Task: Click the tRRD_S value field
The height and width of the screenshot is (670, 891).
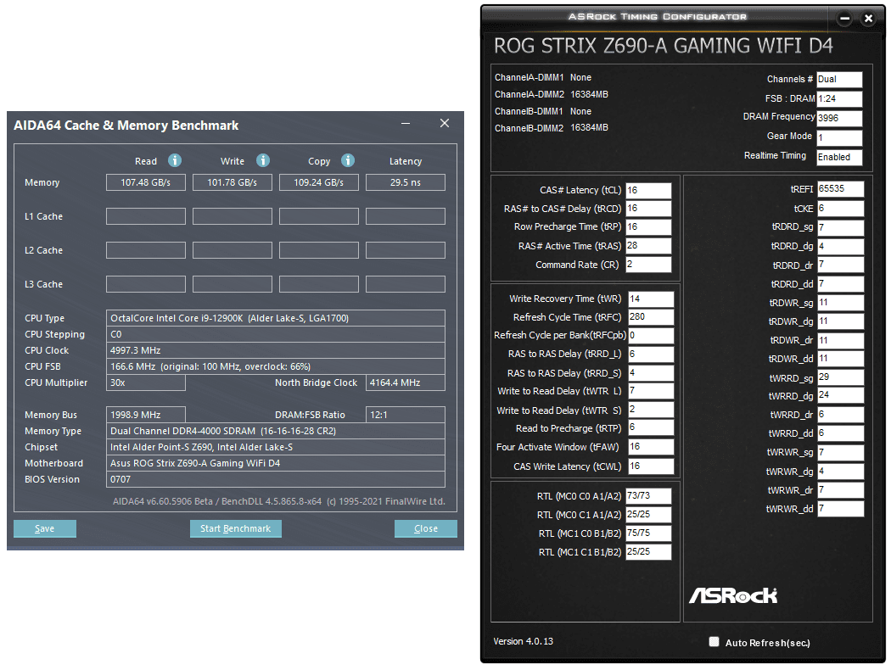Action: click(651, 373)
